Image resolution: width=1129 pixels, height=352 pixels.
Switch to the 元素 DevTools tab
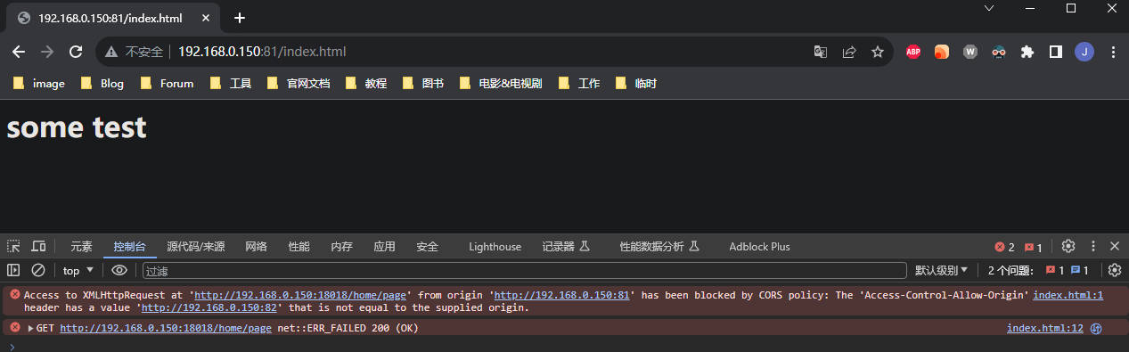point(81,247)
